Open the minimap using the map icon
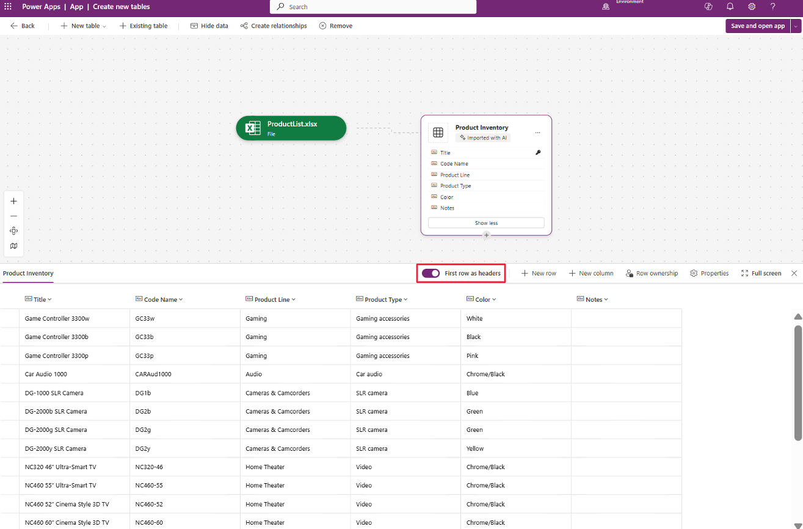Image resolution: width=803 pixels, height=529 pixels. coord(13,246)
